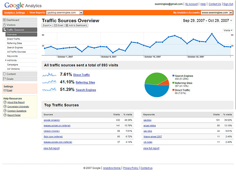
Task: Click the Search Engines sparkline graph
Action: tap(49, 89)
